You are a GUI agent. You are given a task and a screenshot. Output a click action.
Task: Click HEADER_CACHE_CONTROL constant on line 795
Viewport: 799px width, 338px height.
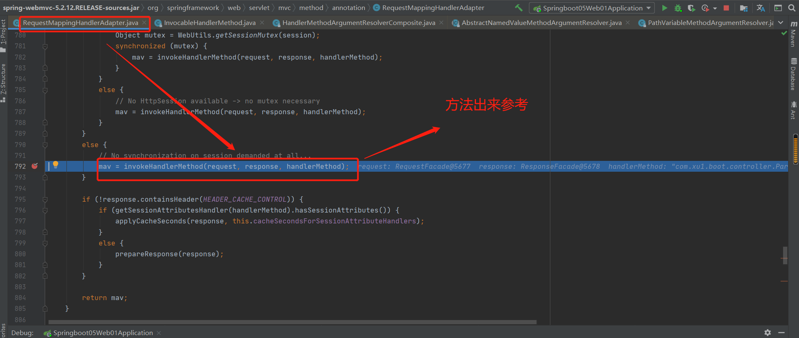point(245,199)
